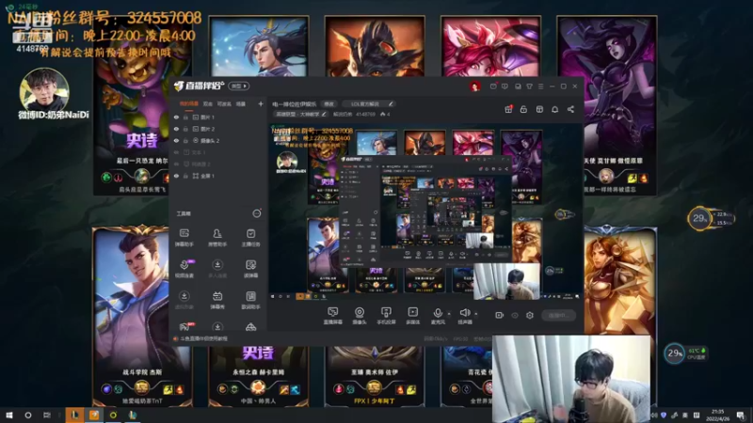Add a new scene with the plus button
753x423 pixels.
261,103
